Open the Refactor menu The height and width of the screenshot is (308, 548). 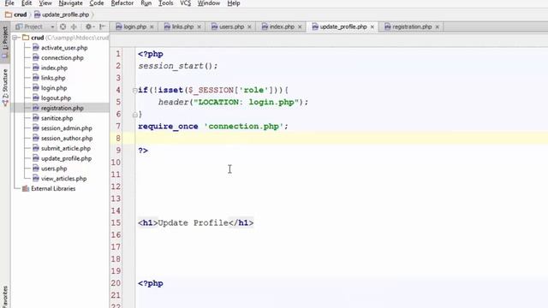(122, 3)
